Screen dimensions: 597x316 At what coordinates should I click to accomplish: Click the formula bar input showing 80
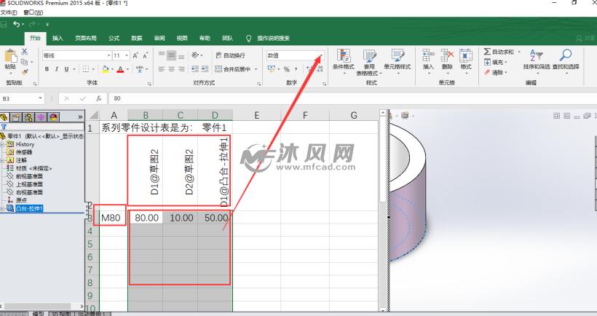[352, 98]
